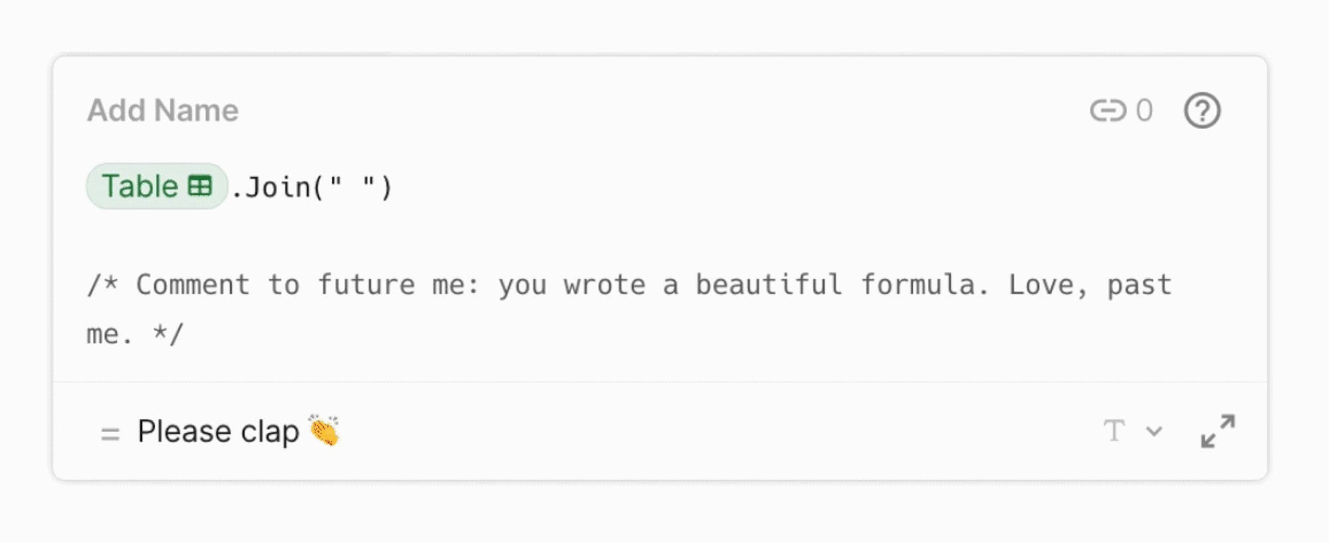Open the link references icon
Image resolution: width=1329 pixels, height=542 pixels.
(x=1107, y=110)
